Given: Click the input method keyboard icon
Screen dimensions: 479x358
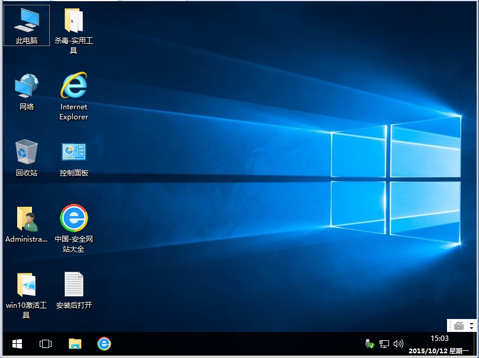Looking at the screenshot, I should (x=458, y=325).
